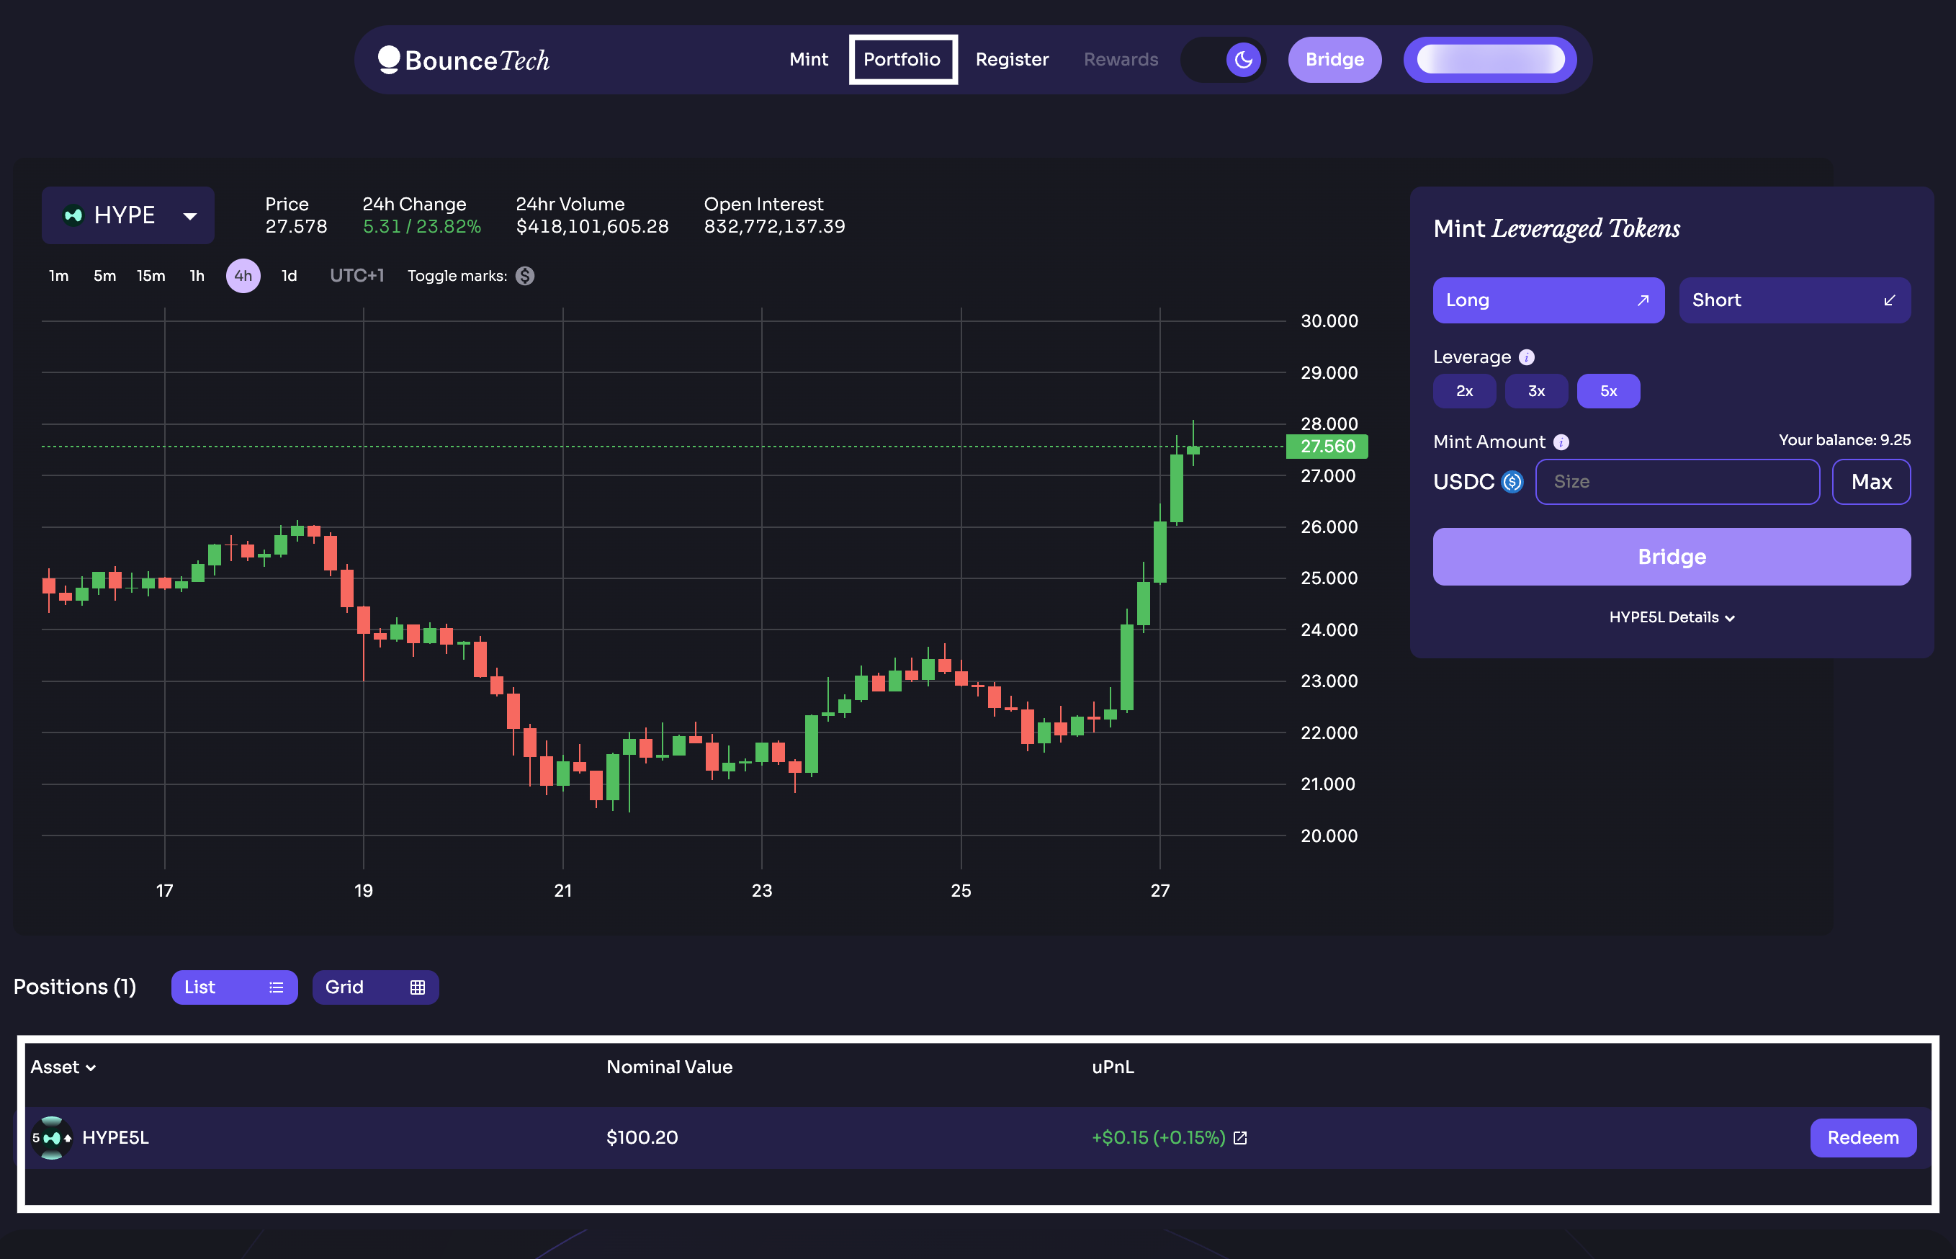Viewport: 1956px width, 1259px height.
Task: Open the Register nav tab
Action: pyautogui.click(x=1011, y=60)
